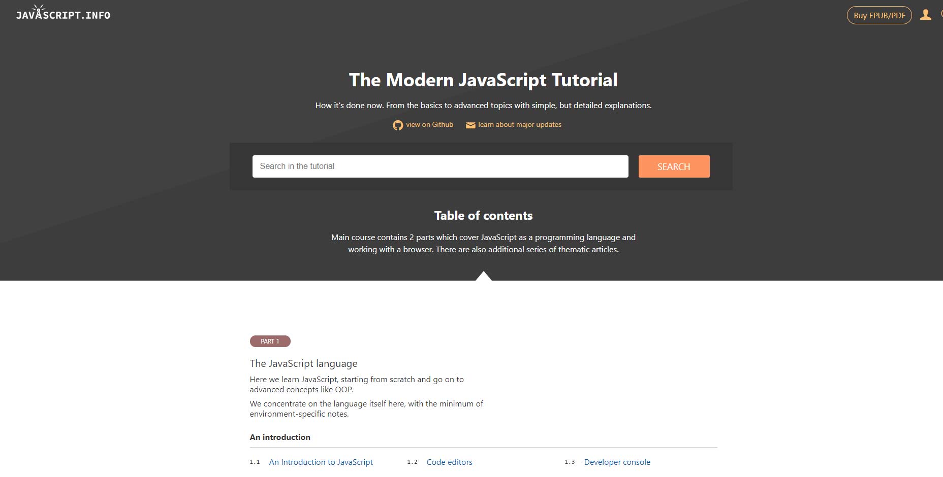Open An Introduction to JavaScript chapter
Viewport: 943px width, 477px height.
coord(321,462)
